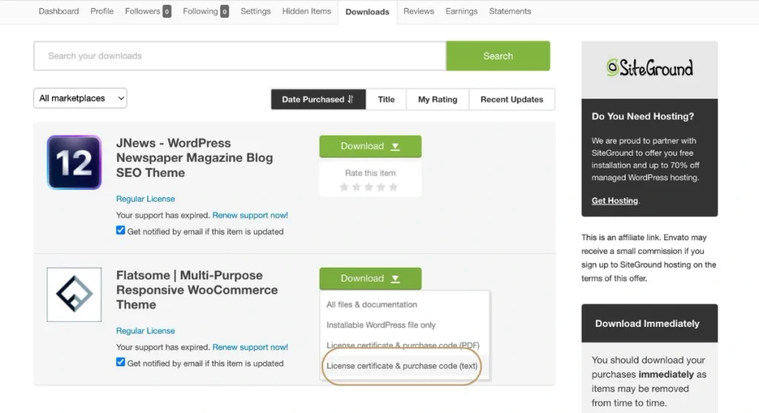The width and height of the screenshot is (759, 413).
Task: Click the Following count badge
Action: pyautogui.click(x=225, y=11)
